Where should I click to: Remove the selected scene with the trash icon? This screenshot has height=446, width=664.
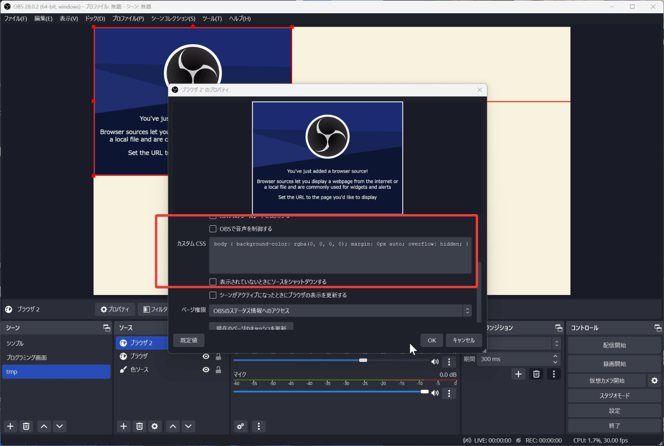pos(26,426)
